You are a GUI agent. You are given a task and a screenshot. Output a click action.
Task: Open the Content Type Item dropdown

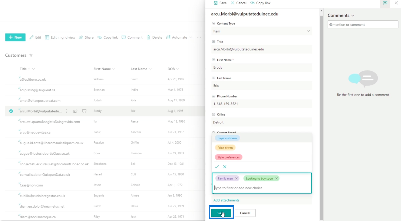coord(262,31)
